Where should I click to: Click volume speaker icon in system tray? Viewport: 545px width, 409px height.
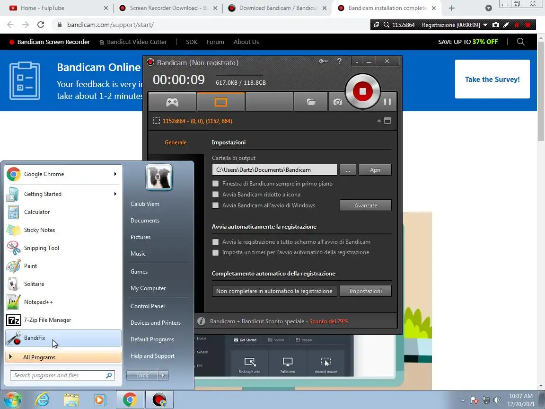tap(497, 400)
